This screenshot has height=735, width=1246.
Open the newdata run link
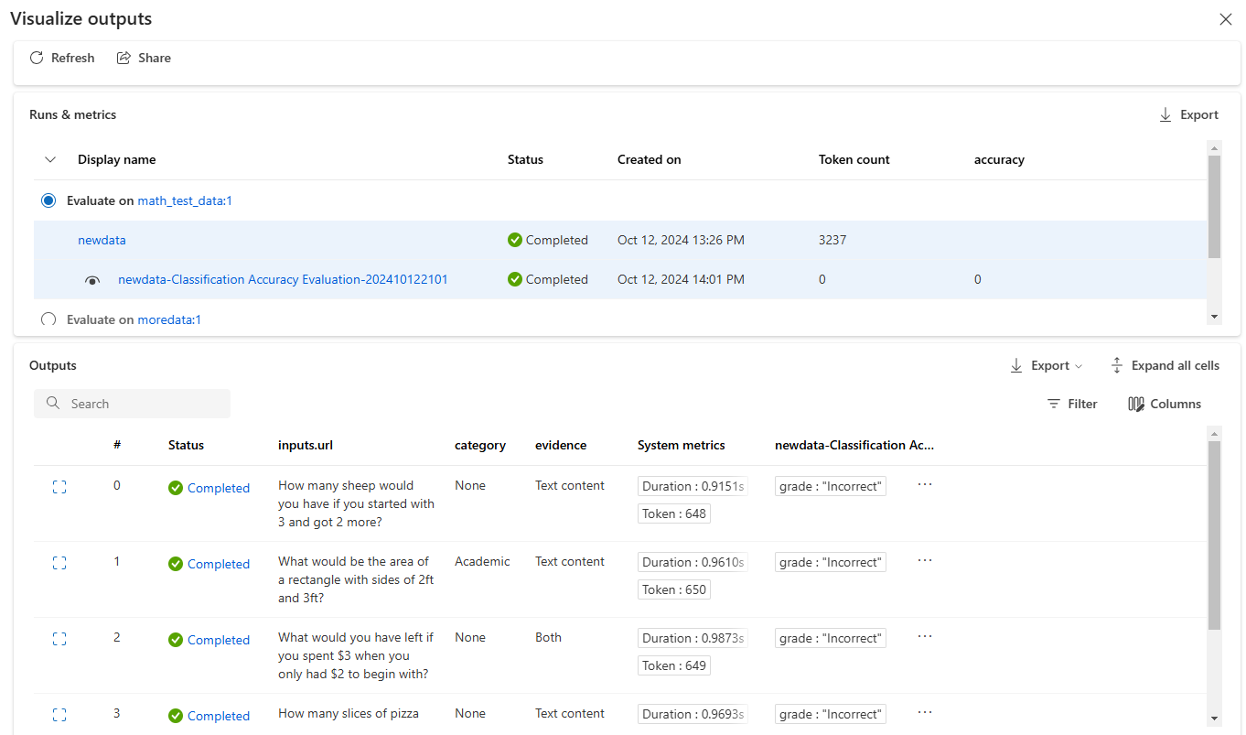tap(102, 240)
